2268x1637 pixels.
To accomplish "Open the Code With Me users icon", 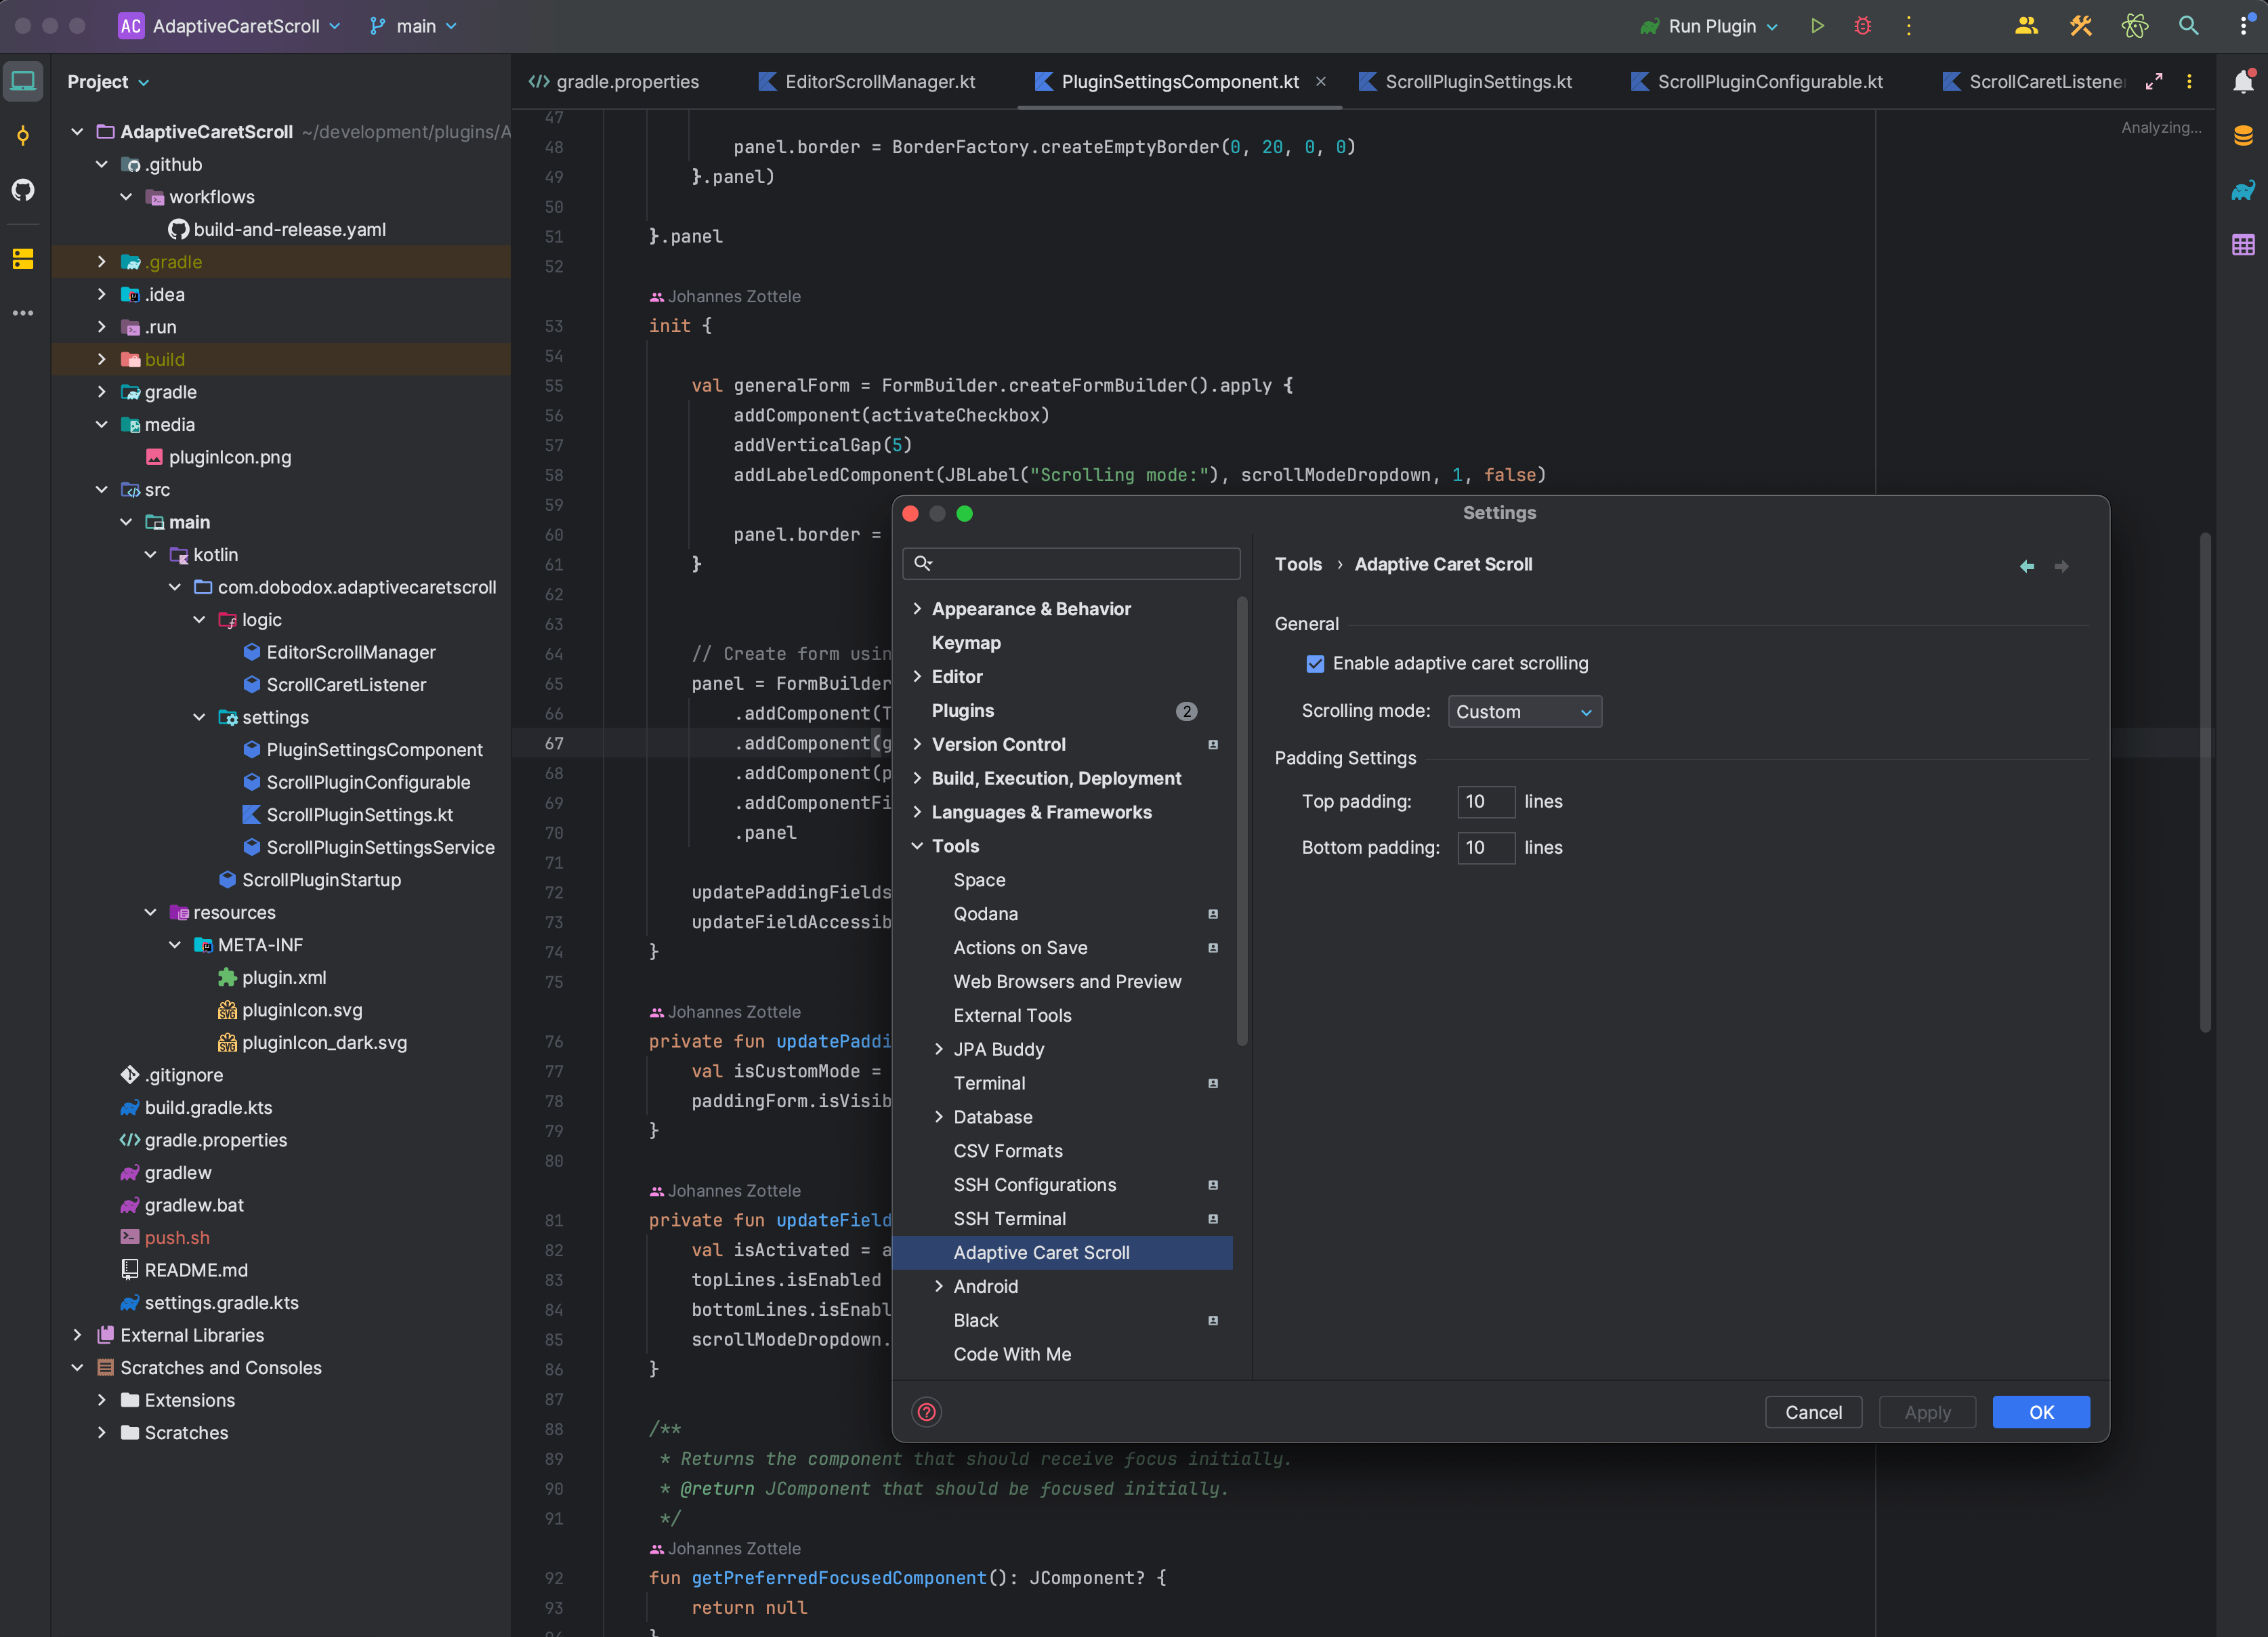I will pos(2026,26).
